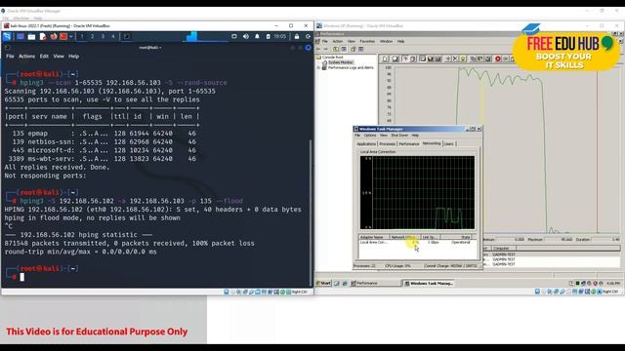
Task: Open File menu in Performance window
Action: click(x=324, y=41)
